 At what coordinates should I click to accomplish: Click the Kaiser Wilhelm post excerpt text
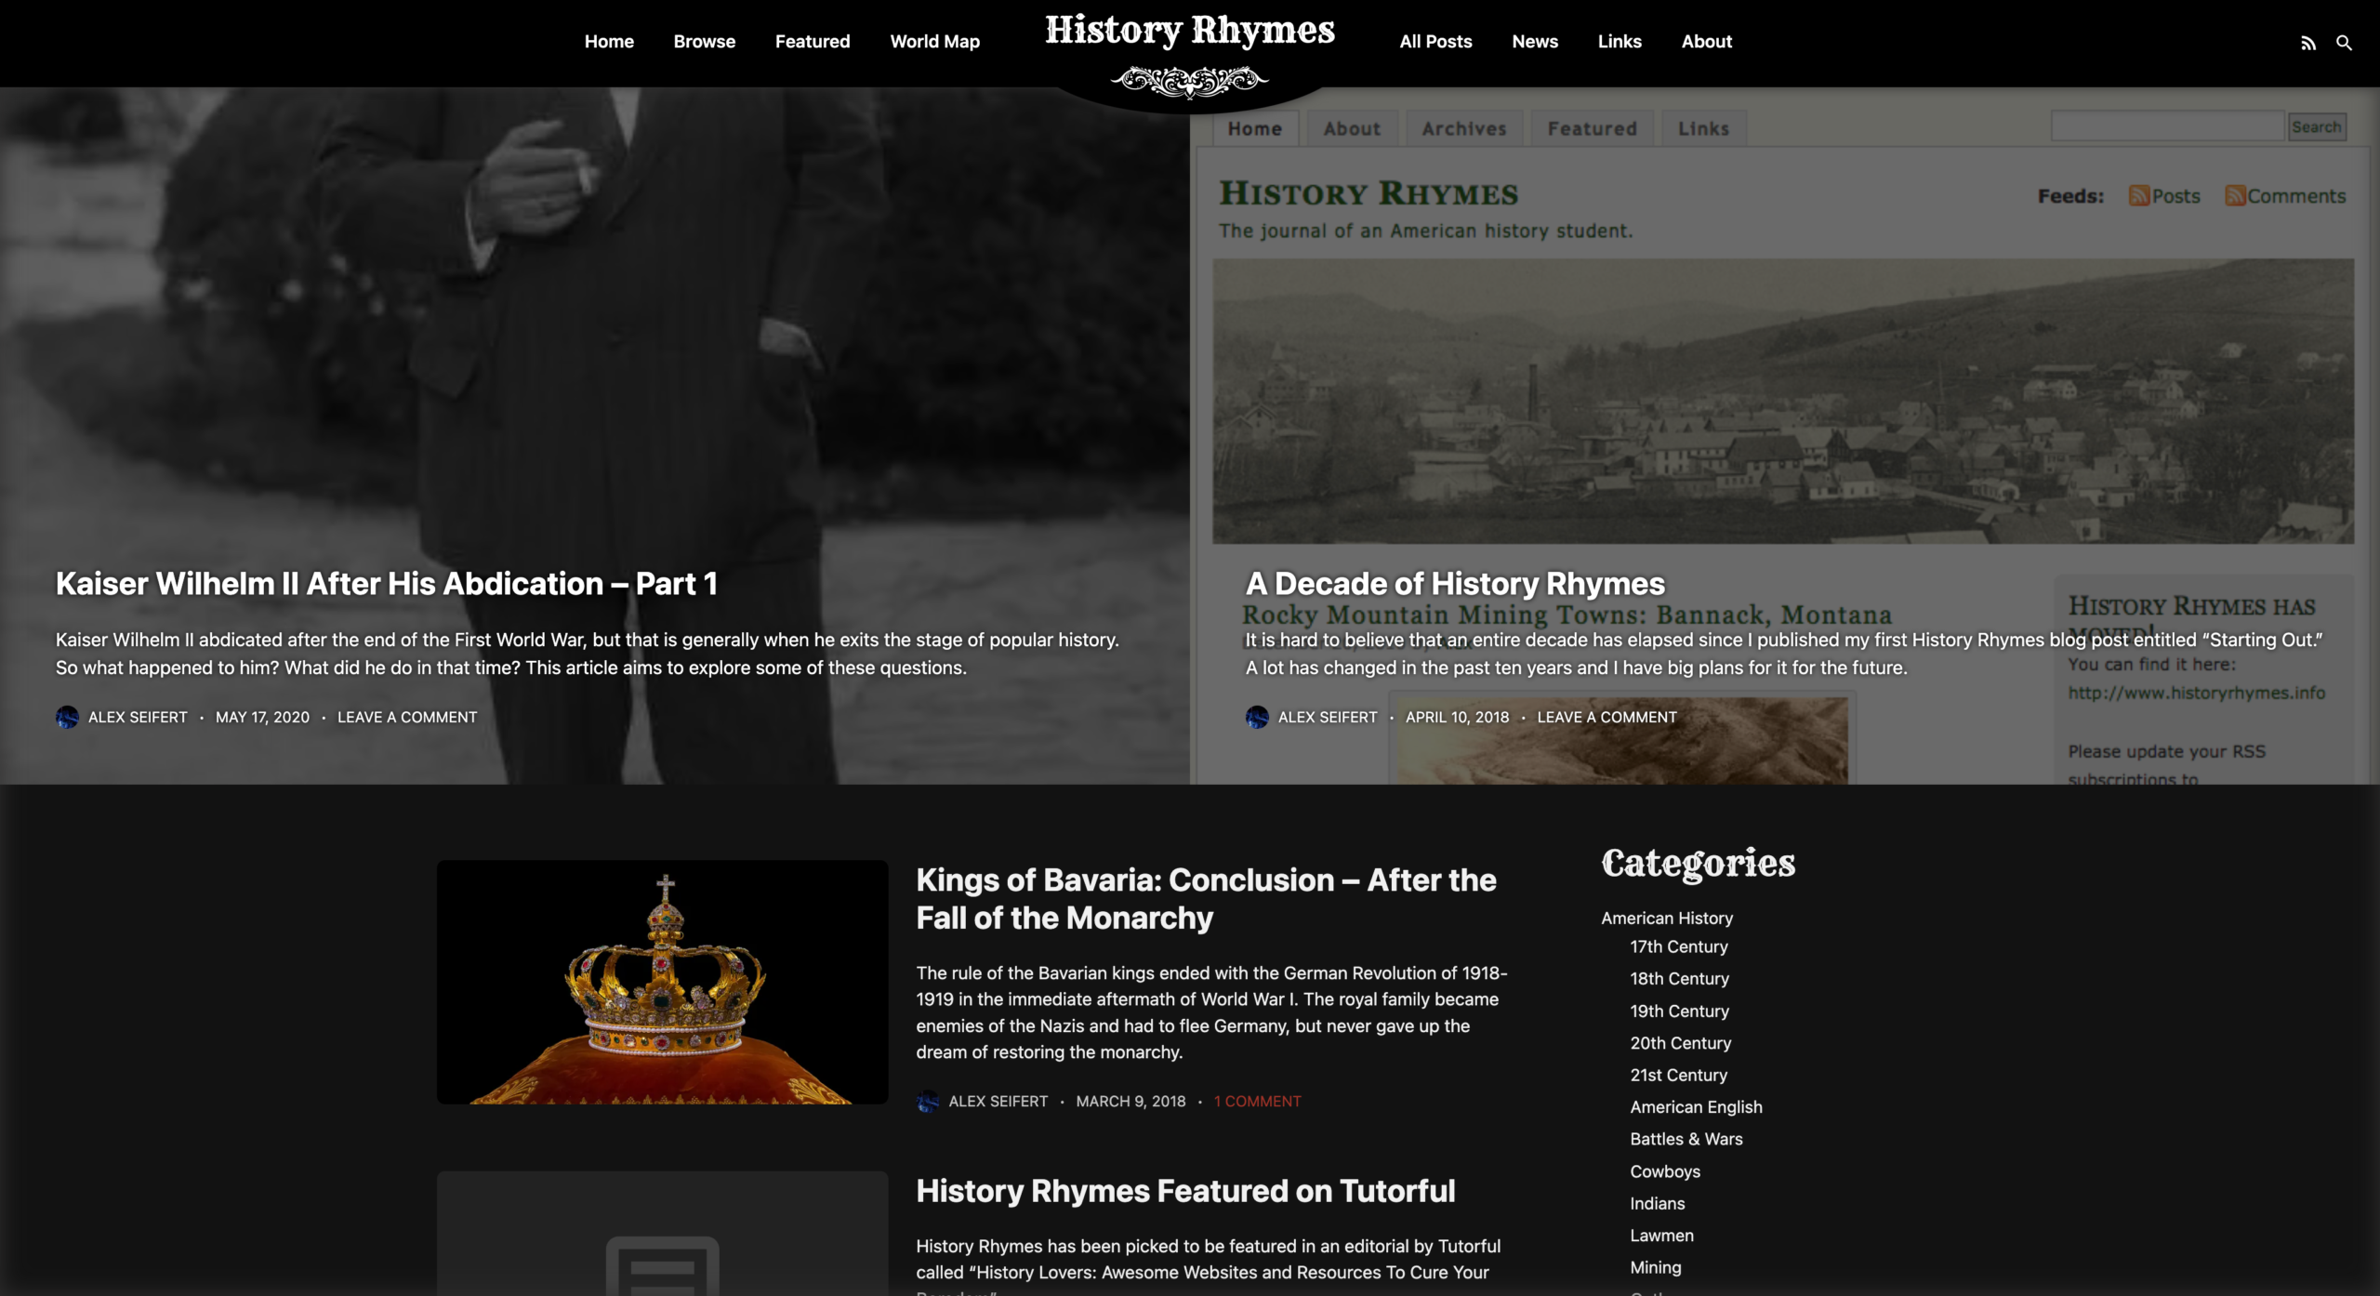pos(588,654)
